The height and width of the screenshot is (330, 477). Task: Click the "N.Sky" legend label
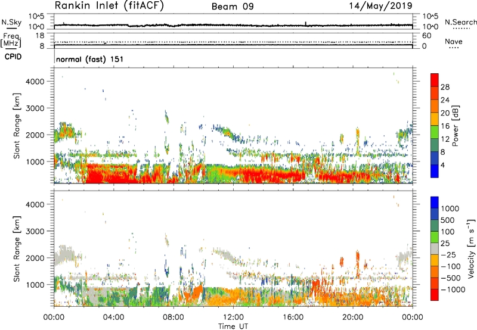(11, 22)
